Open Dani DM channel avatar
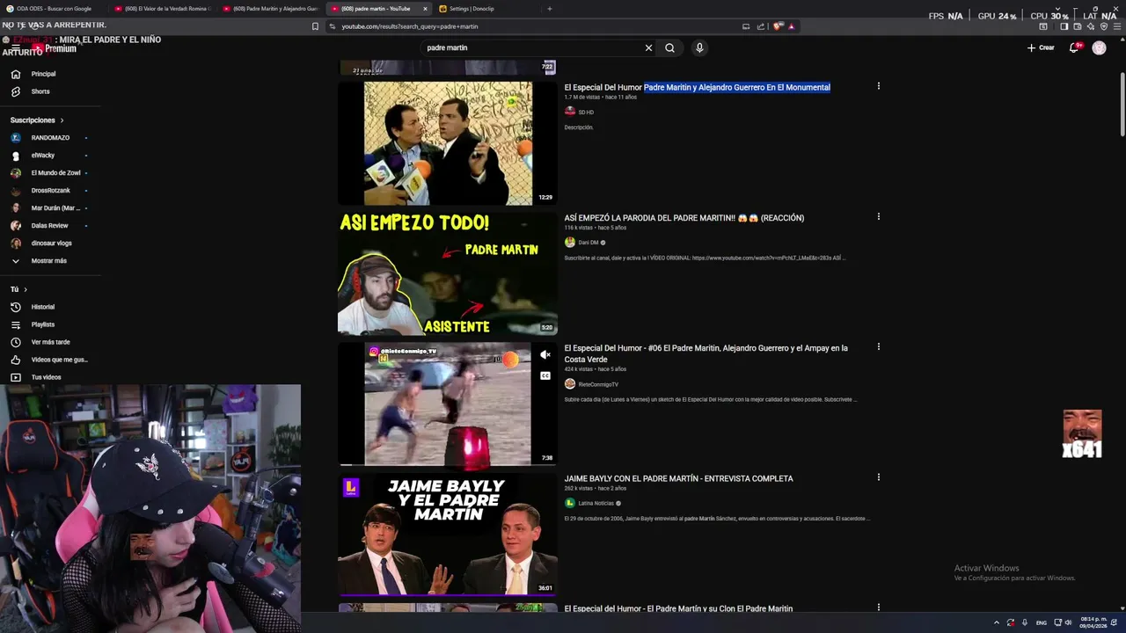The image size is (1126, 633). (x=570, y=242)
